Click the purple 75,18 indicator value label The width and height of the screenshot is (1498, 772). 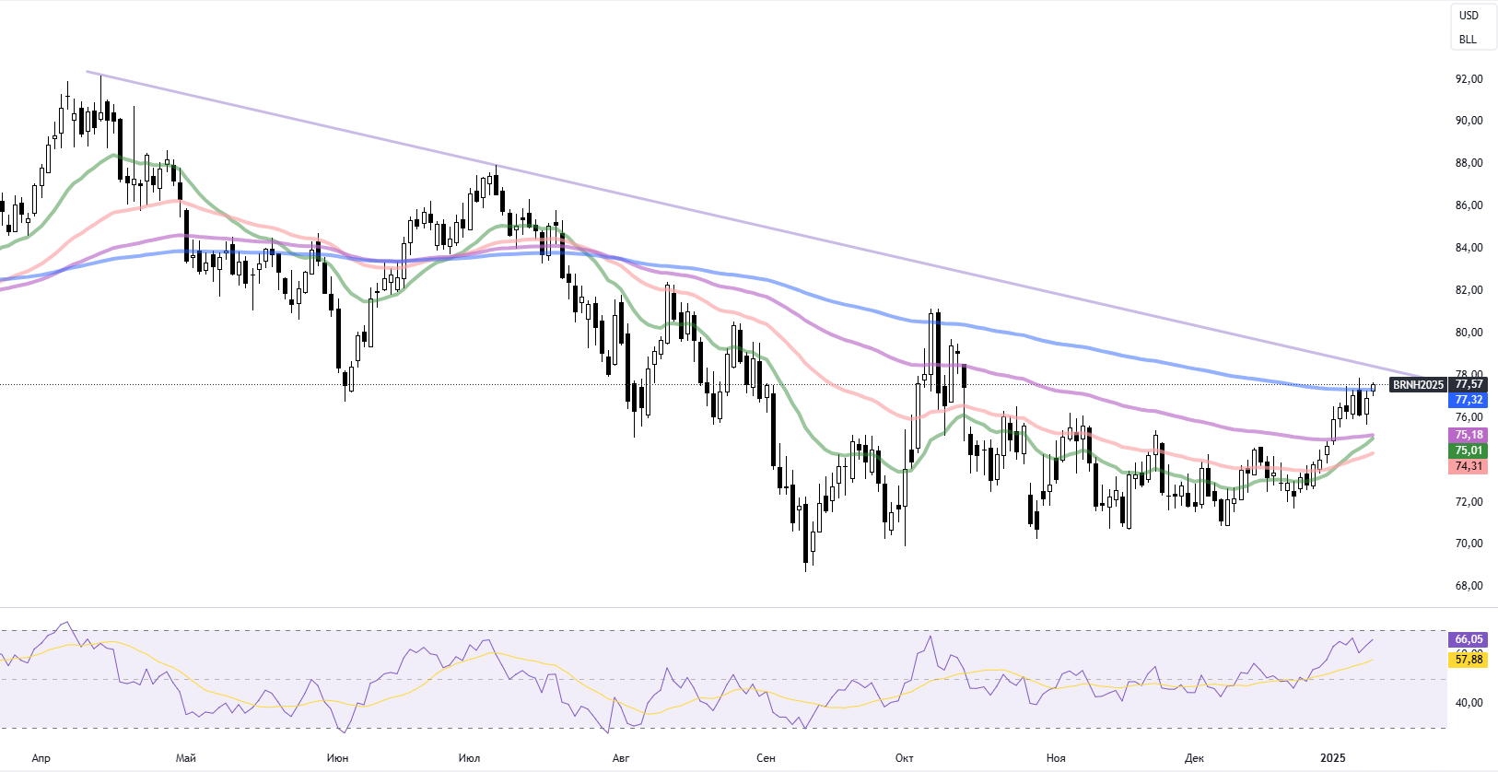(x=1469, y=435)
